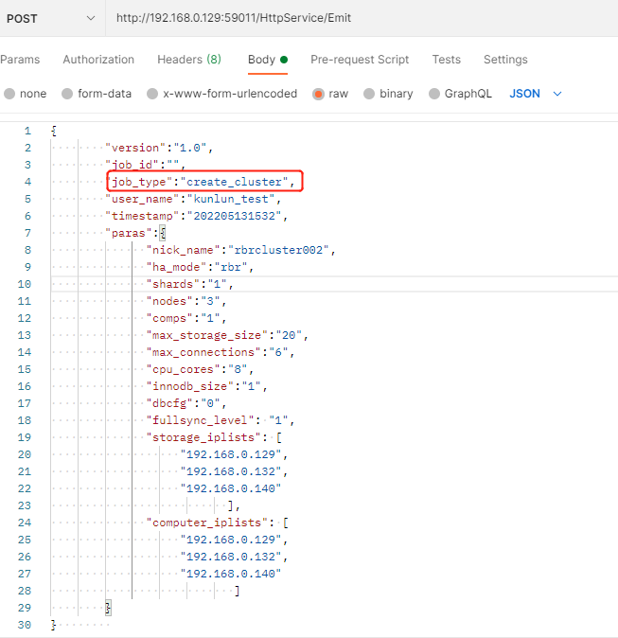Screen dimensions: 618x638
Task: Open Pre-request Script tab
Action: point(360,60)
